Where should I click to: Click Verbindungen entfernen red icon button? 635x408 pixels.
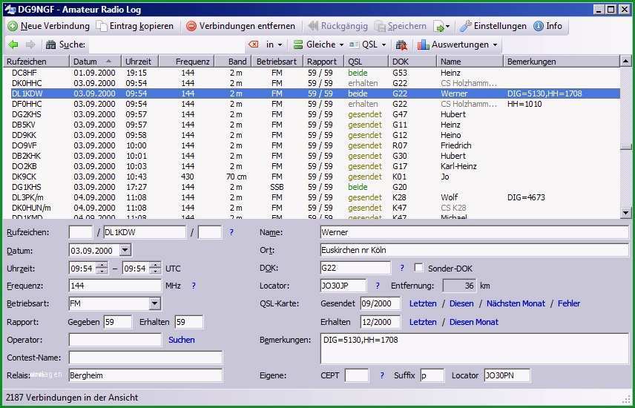[x=240, y=27]
